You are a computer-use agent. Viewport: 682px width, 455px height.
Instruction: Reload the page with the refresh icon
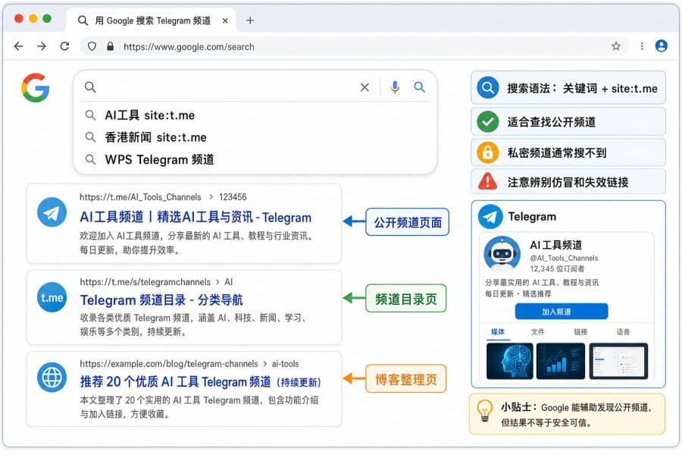(x=64, y=46)
